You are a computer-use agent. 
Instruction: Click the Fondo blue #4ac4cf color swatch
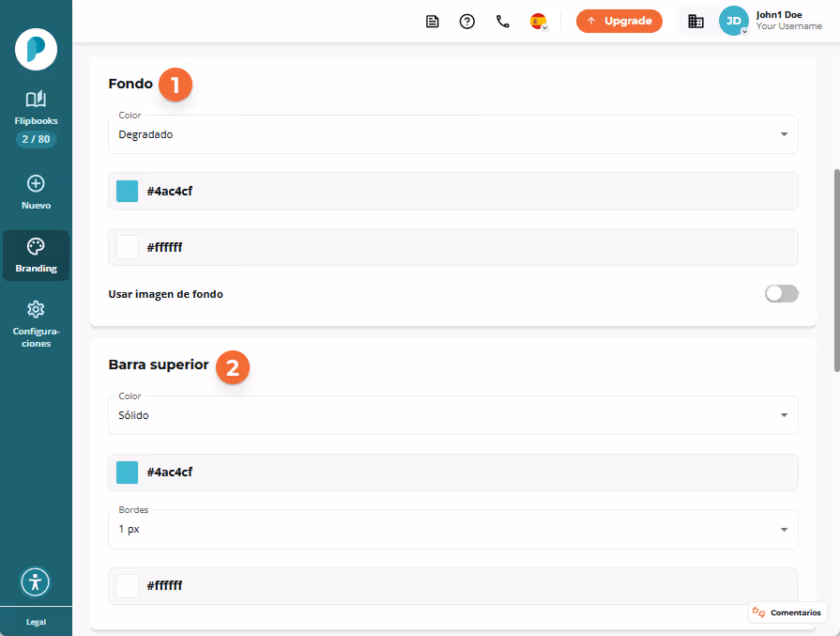click(127, 191)
